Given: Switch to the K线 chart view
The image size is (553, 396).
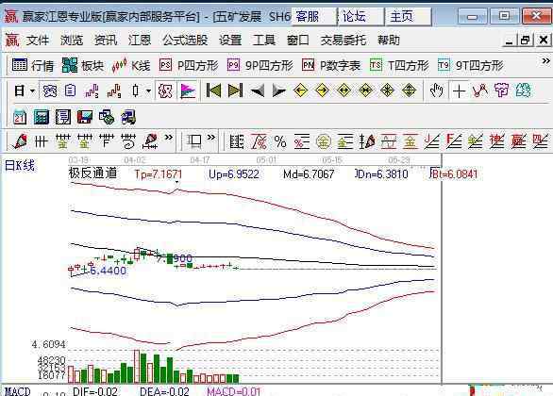Looking at the screenshot, I should 131,65.
